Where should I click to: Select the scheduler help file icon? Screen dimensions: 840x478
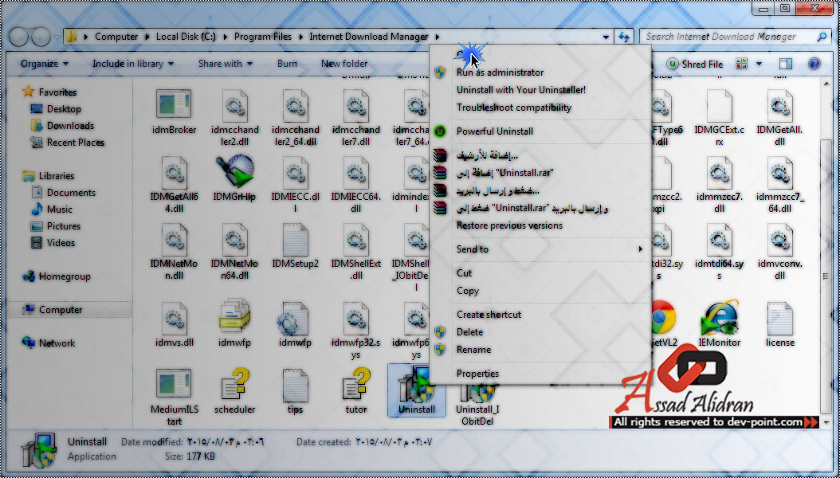pos(236,383)
